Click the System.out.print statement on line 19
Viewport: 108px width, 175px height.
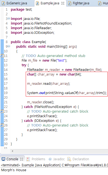(67, 93)
